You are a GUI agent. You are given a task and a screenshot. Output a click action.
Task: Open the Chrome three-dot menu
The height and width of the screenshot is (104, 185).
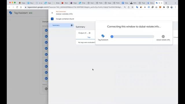click(175, 7)
